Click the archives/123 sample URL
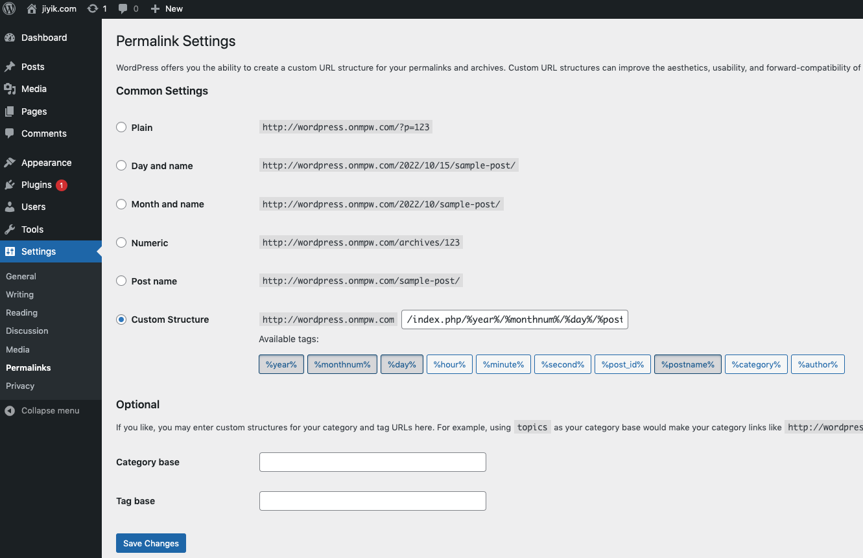Image resolution: width=863 pixels, height=558 pixels. [x=361, y=242]
